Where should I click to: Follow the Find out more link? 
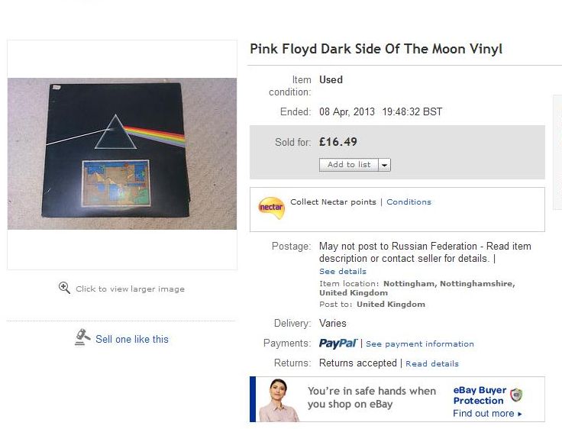point(486,414)
